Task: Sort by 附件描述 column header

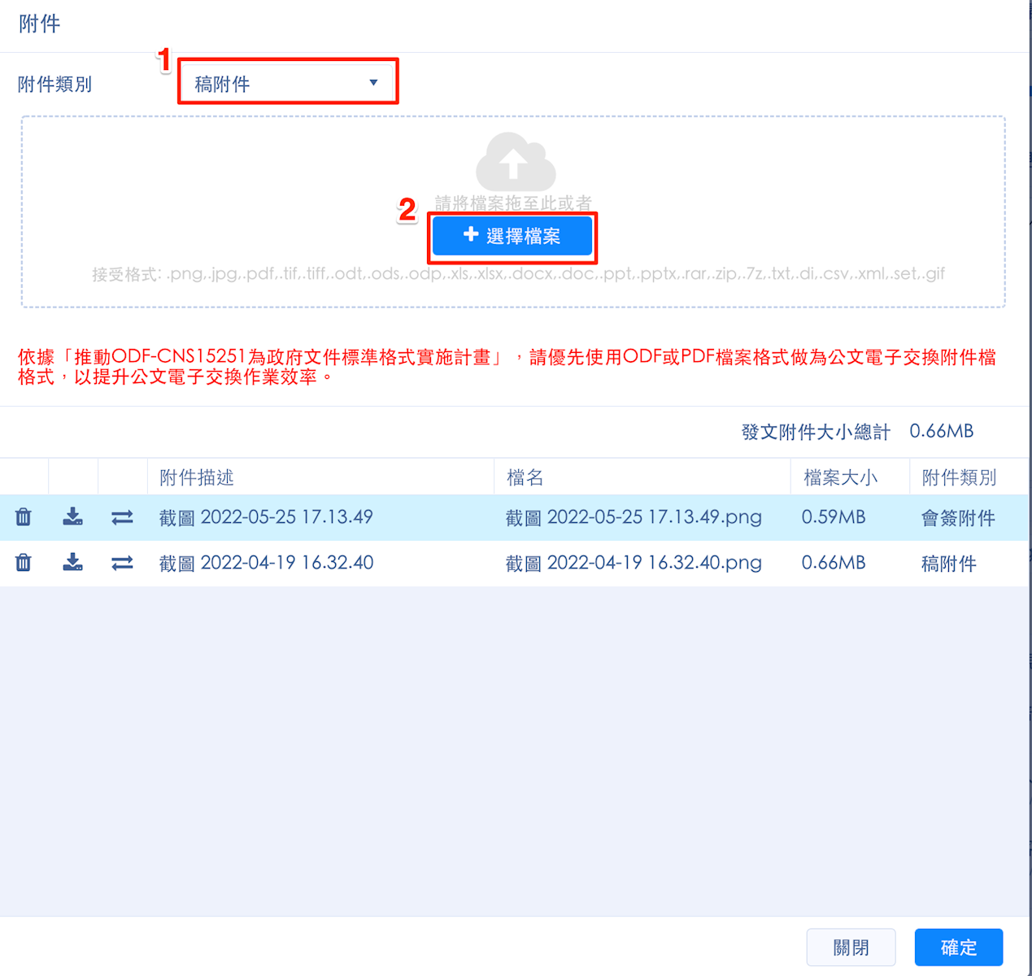Action: point(197,477)
